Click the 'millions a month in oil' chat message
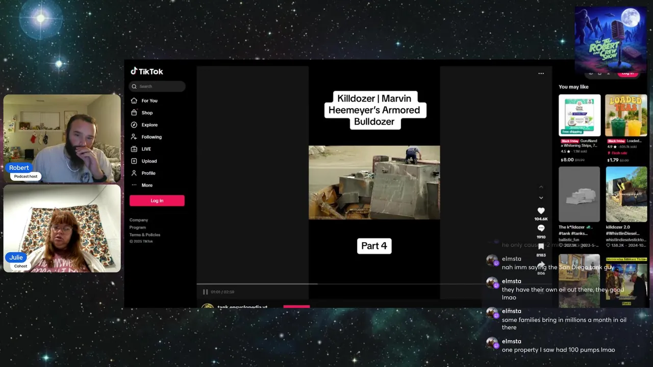The width and height of the screenshot is (653, 367). (564, 324)
